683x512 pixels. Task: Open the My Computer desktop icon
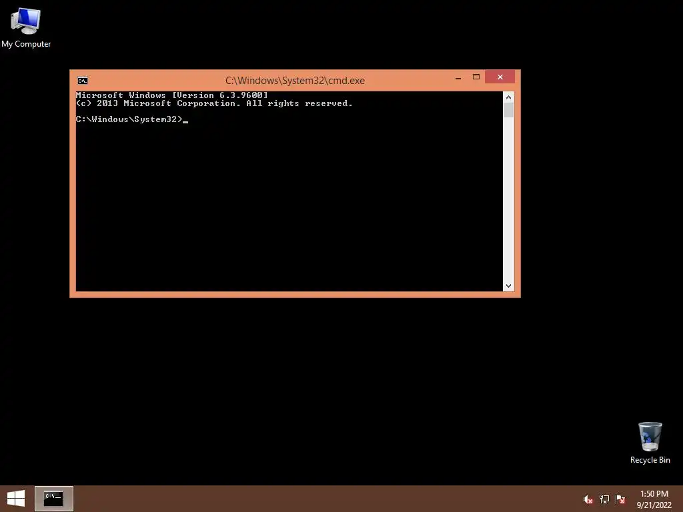coord(26,27)
